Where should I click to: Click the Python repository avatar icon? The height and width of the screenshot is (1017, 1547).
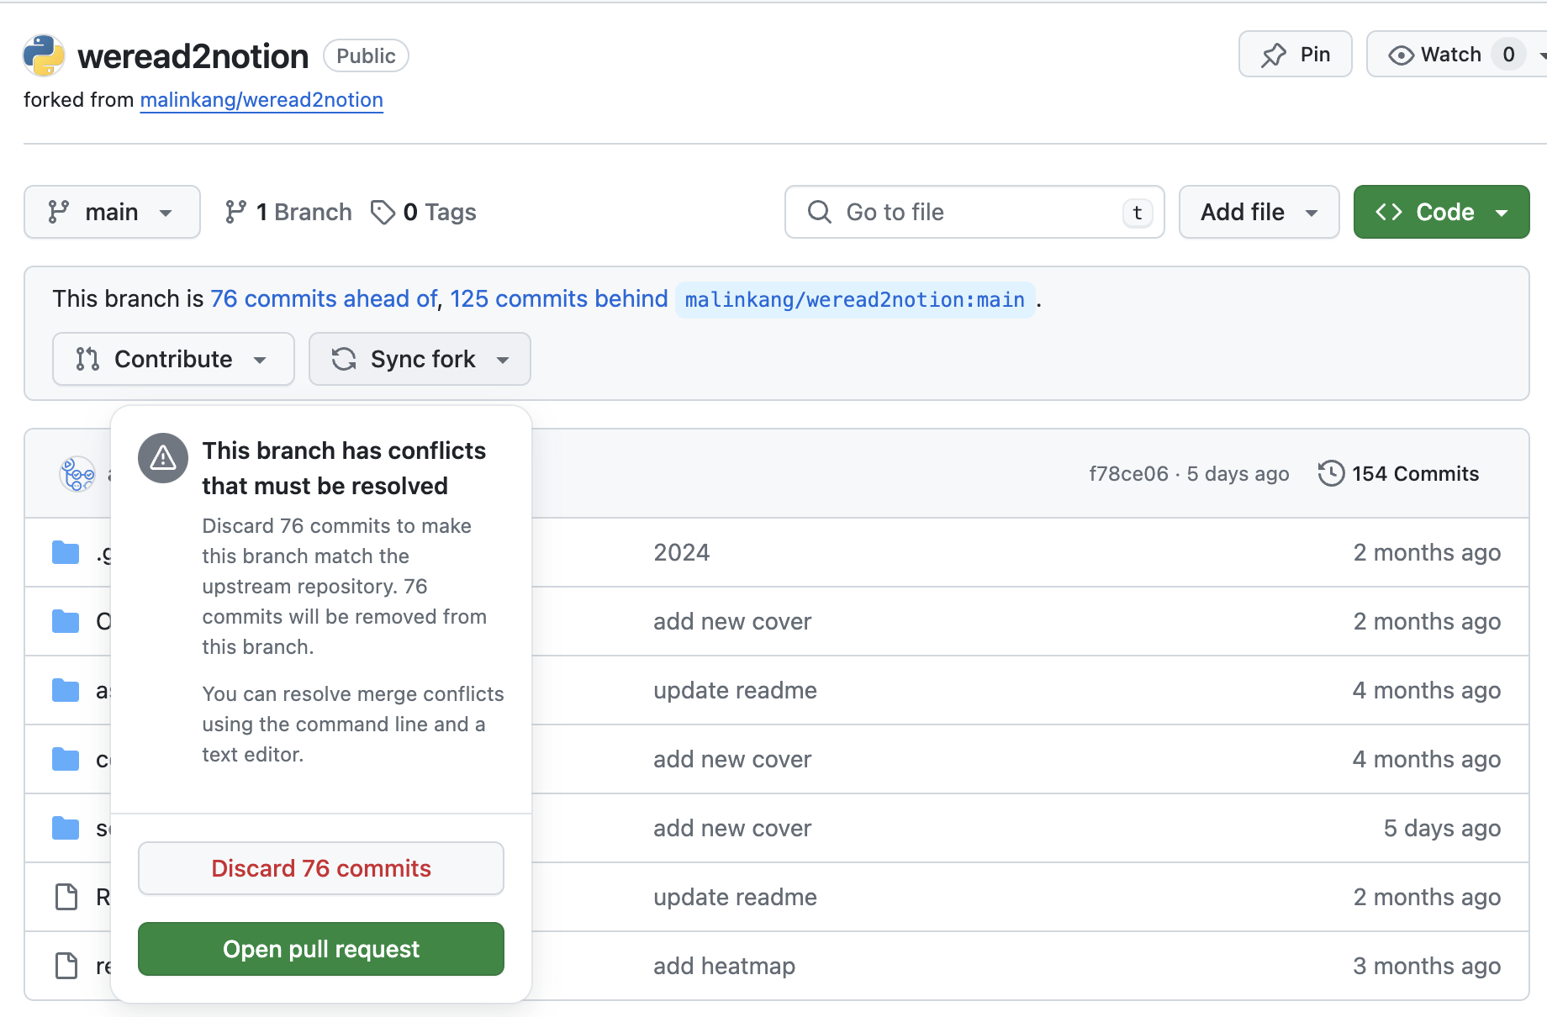[x=44, y=55]
